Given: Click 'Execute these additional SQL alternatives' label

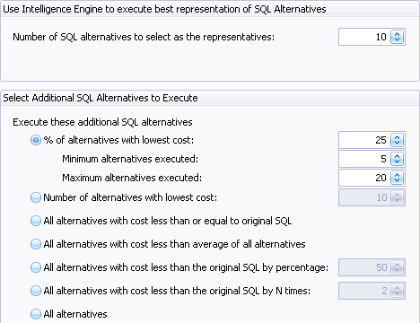Looking at the screenshot, I should (102, 122).
